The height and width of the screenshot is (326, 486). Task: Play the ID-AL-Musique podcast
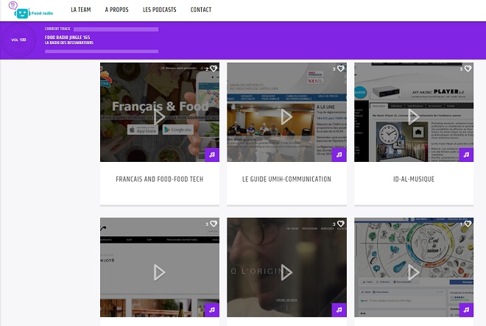pyautogui.click(x=414, y=117)
